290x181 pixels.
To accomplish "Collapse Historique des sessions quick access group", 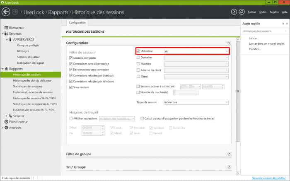I will pyautogui.click(x=285, y=31).
